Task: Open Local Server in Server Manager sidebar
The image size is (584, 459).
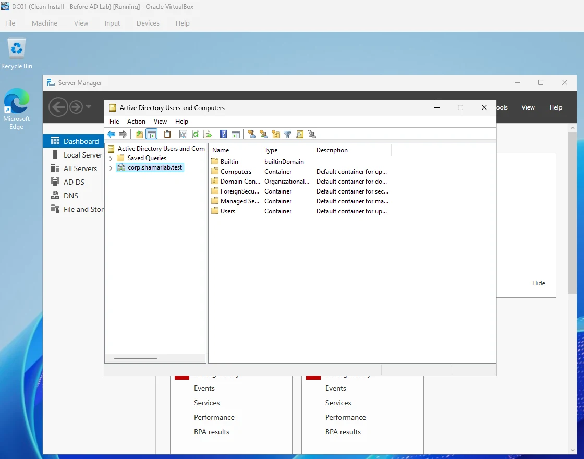Action: tap(74, 155)
